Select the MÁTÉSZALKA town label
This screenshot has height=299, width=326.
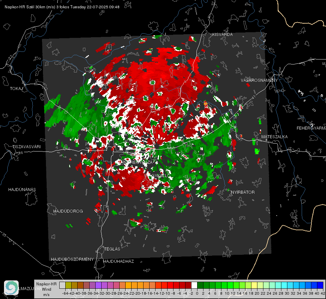274,137
